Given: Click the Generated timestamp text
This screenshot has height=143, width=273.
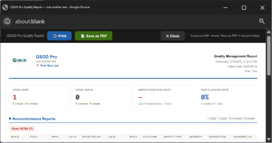Looking at the screenshot, I should coord(236,62).
